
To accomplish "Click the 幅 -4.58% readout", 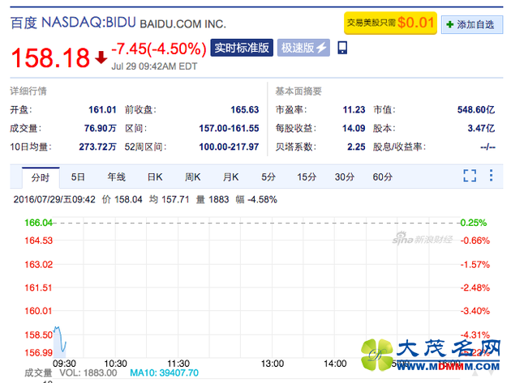I will (x=256, y=199).
